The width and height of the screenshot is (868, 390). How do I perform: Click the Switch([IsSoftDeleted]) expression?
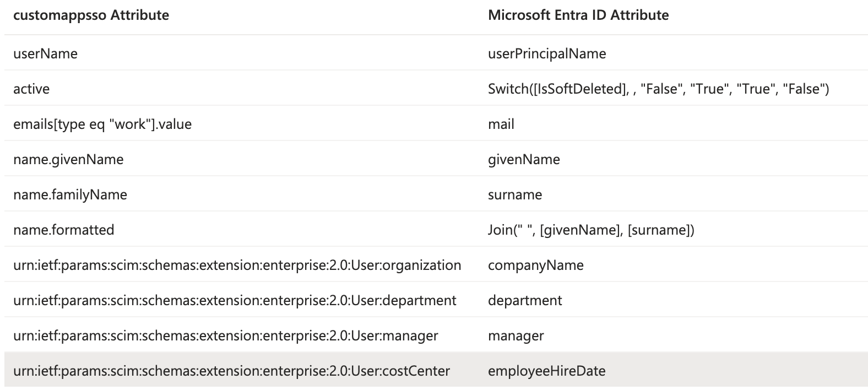click(x=658, y=89)
